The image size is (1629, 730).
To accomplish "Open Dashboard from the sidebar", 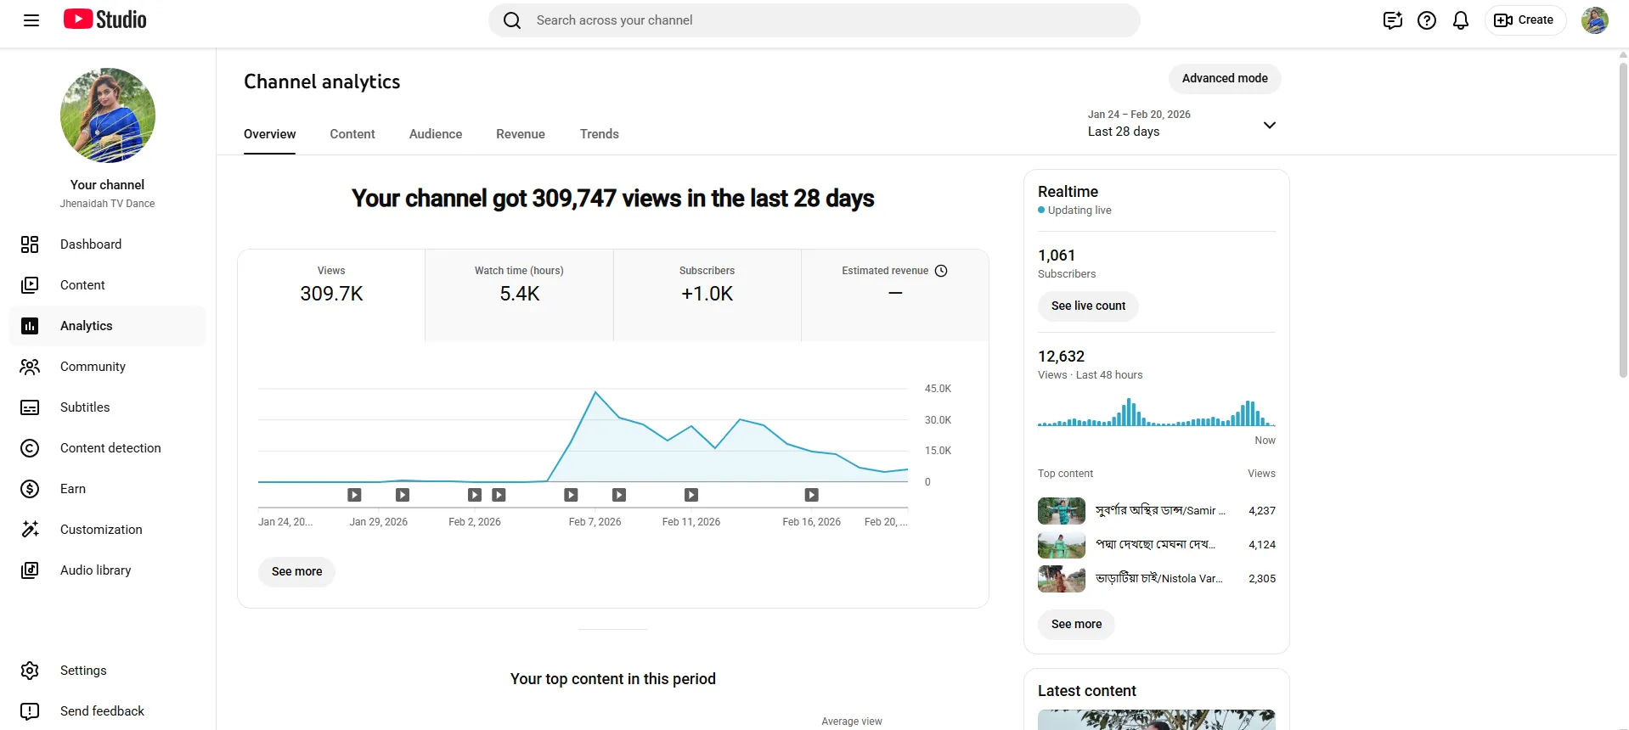I will click(x=108, y=244).
